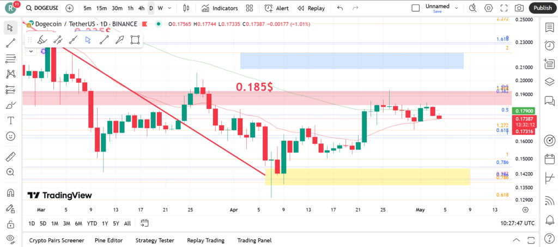
Task: Redo the last chart action
Action: coord(355,8)
